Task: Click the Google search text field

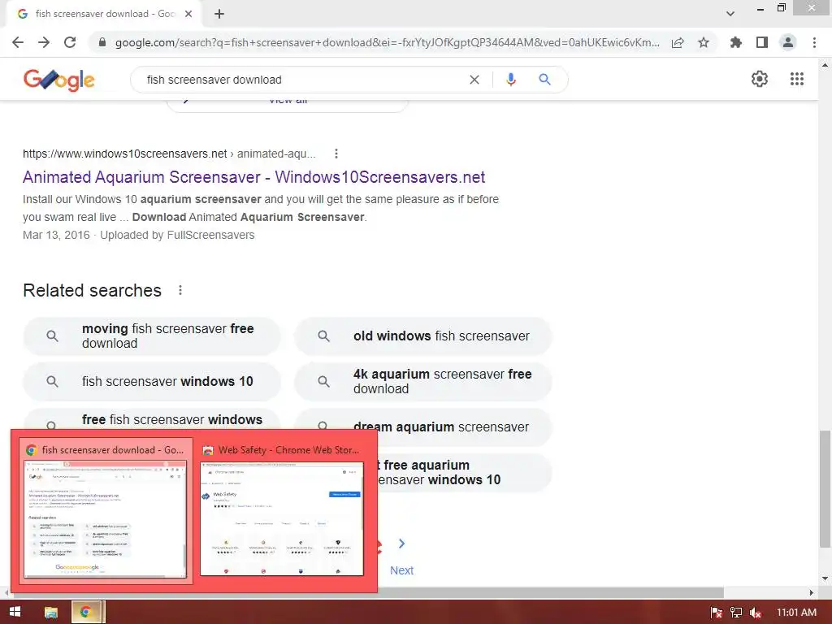Action: 302,80
